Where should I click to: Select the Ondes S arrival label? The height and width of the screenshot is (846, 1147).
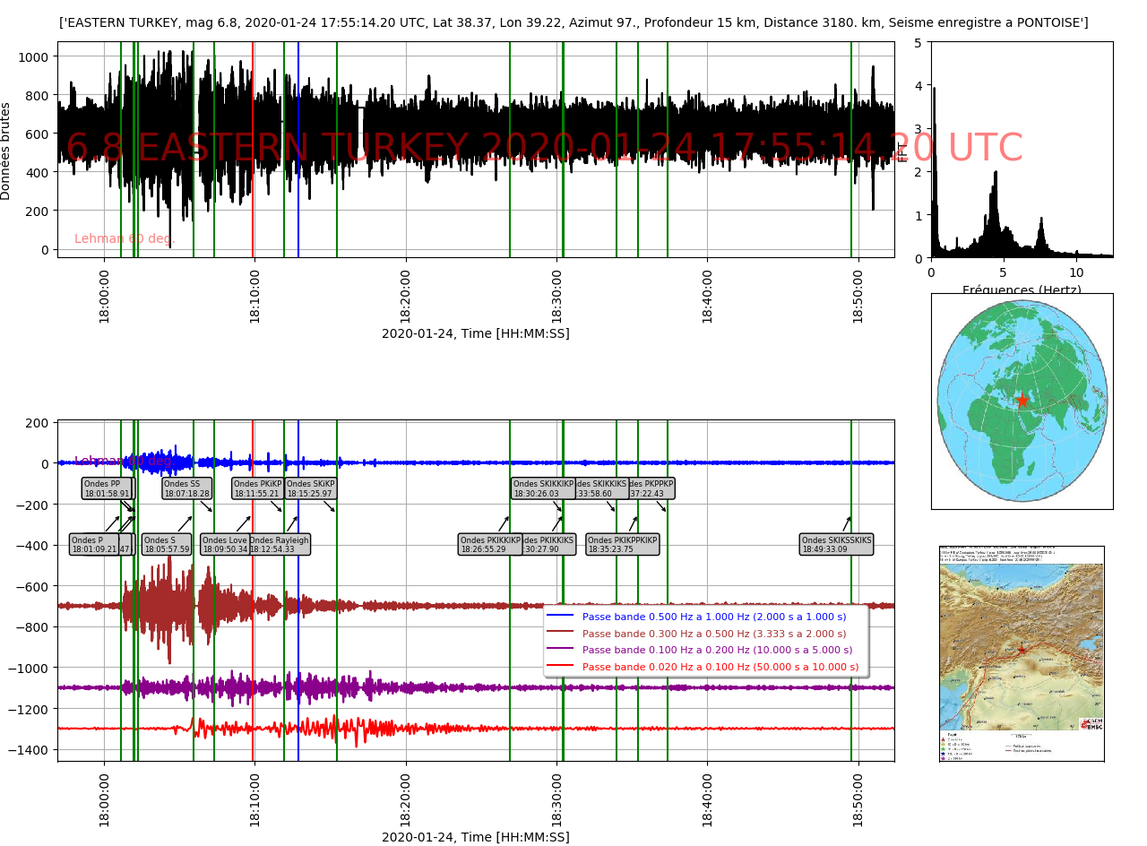pyautogui.click(x=167, y=544)
